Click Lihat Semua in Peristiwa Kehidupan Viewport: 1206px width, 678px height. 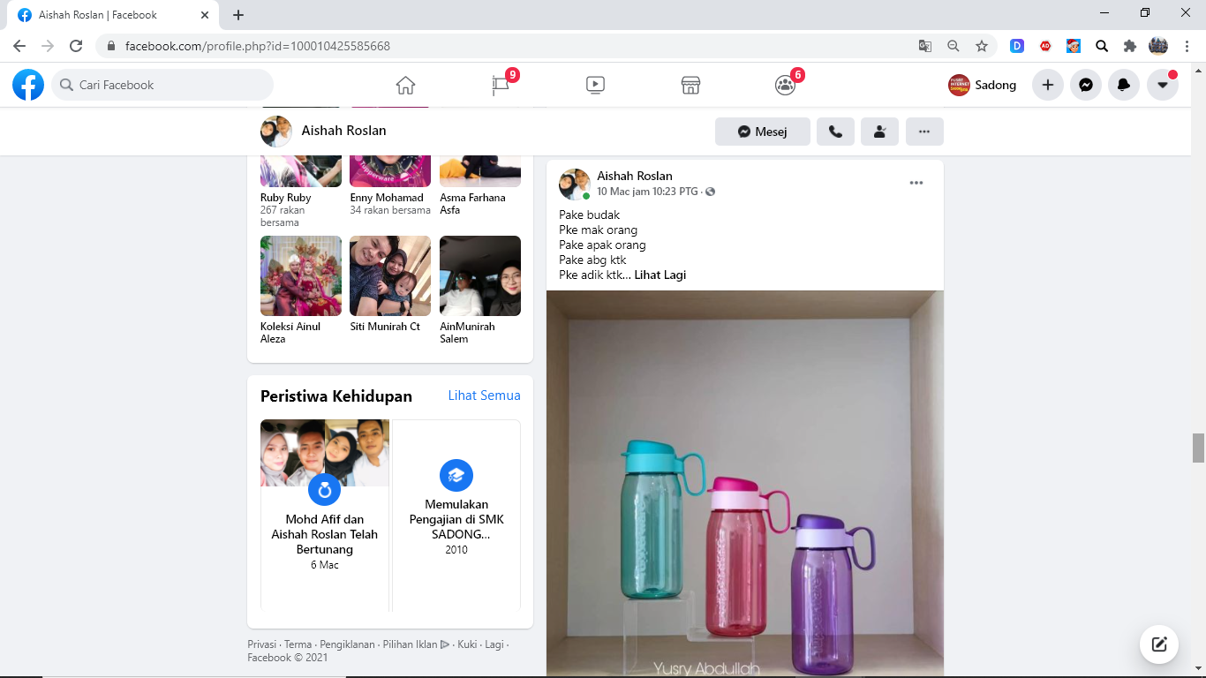[484, 395]
